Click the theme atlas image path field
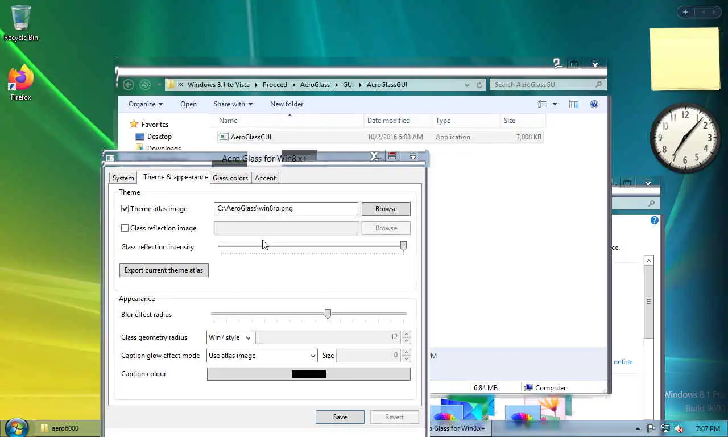 286,209
